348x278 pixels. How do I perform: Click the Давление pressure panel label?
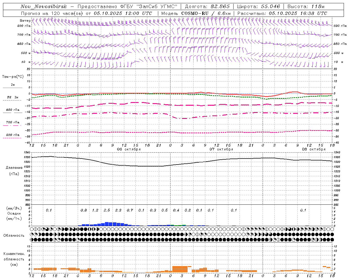14,168
